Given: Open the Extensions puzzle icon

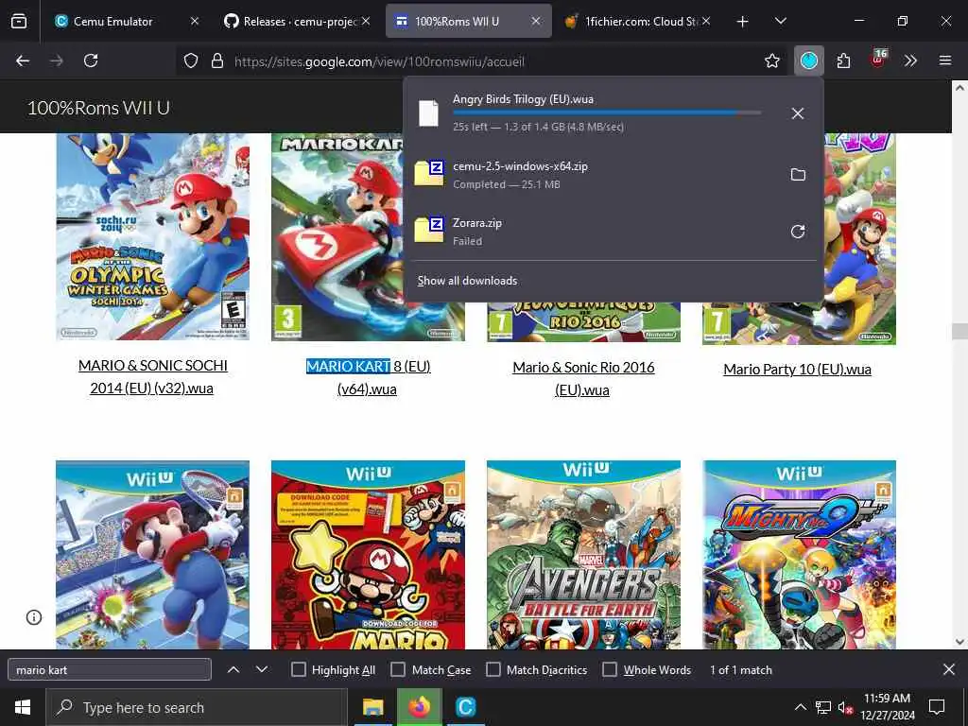Looking at the screenshot, I should [x=843, y=60].
